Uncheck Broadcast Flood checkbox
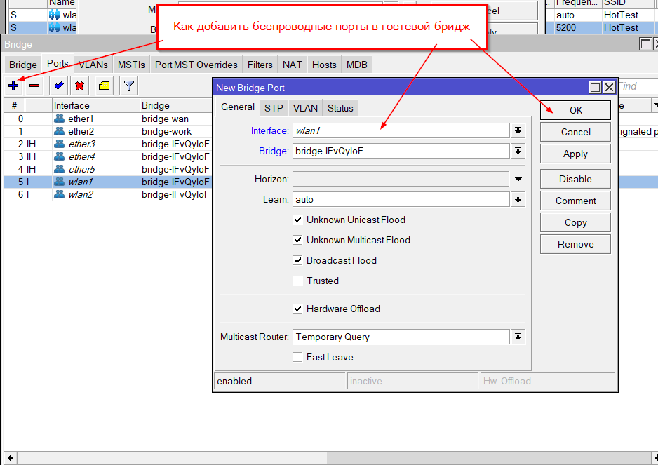 point(297,260)
